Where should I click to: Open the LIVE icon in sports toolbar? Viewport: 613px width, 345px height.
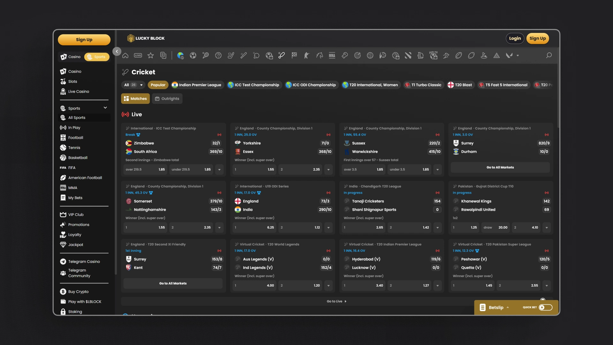[138, 56]
